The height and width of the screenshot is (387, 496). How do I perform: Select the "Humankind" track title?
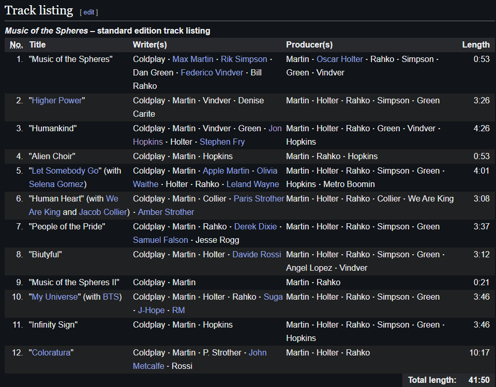[53, 128]
